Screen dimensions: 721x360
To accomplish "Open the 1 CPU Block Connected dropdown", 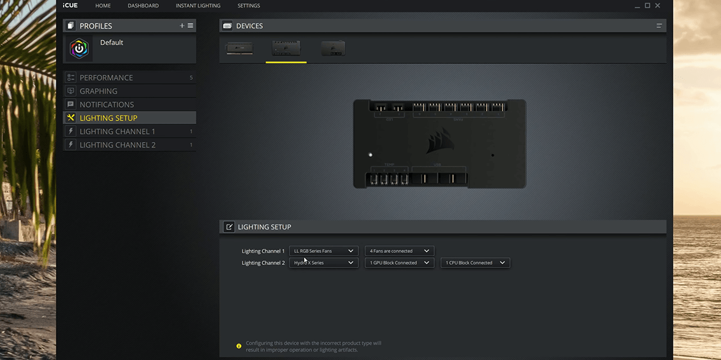I will click(475, 262).
